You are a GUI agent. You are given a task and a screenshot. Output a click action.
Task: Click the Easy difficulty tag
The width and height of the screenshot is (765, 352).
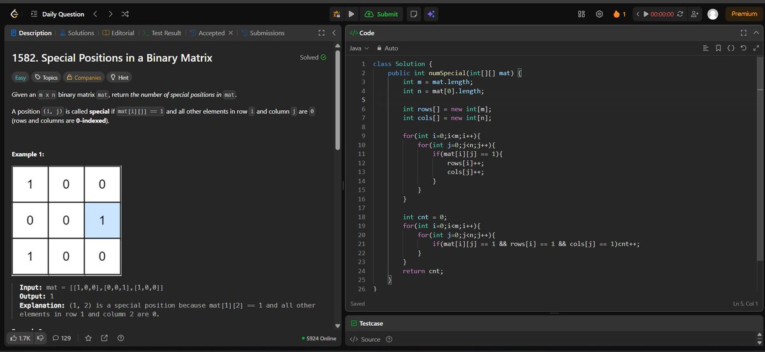(x=20, y=77)
